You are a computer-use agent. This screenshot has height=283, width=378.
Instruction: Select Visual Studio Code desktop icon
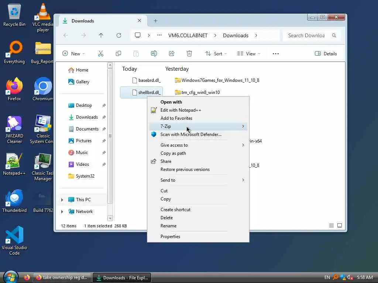(x=14, y=240)
